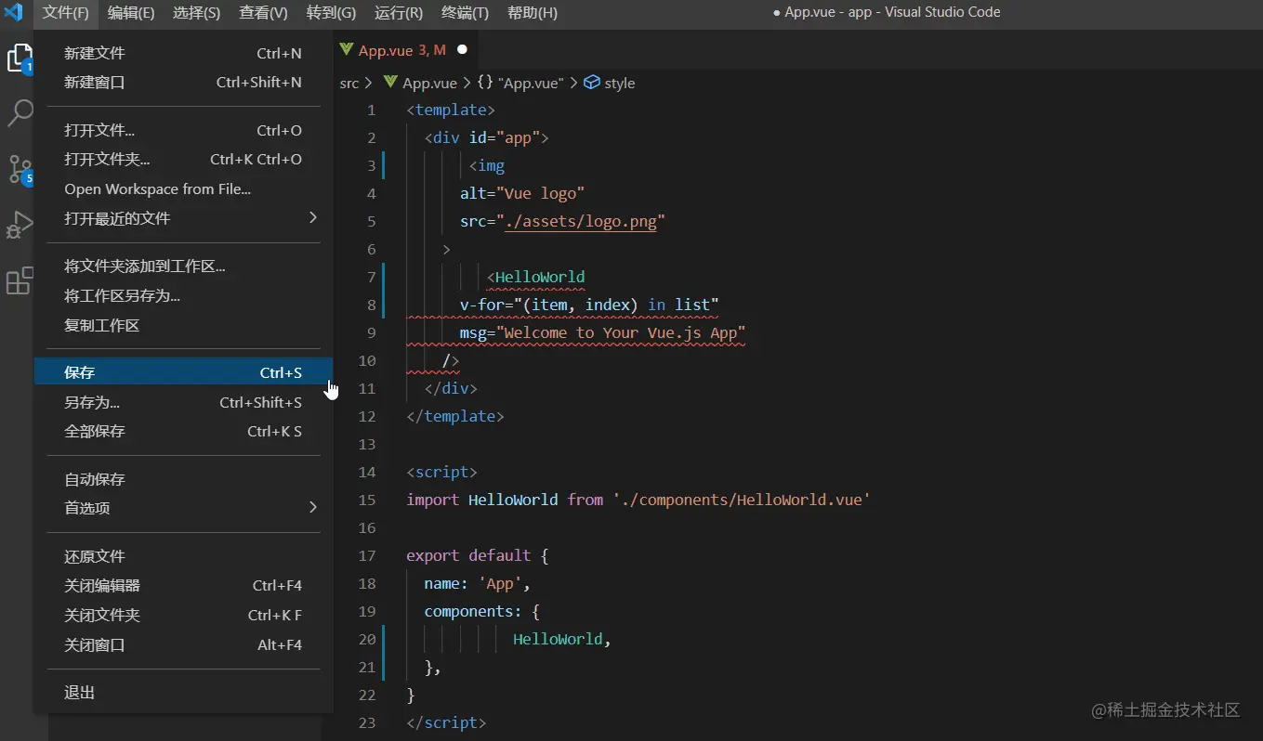Choose Open Workspace from File...
Image resolution: width=1263 pixels, height=741 pixels.
click(x=183, y=189)
